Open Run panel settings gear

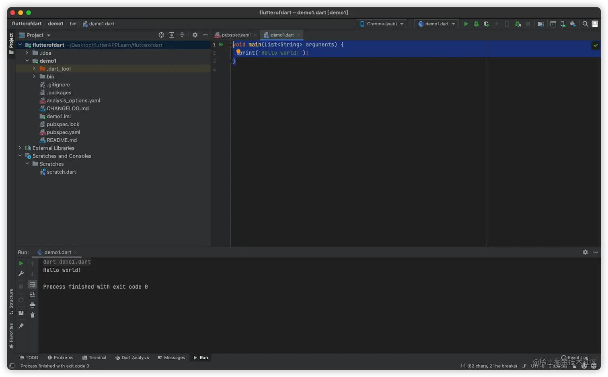[x=585, y=252]
